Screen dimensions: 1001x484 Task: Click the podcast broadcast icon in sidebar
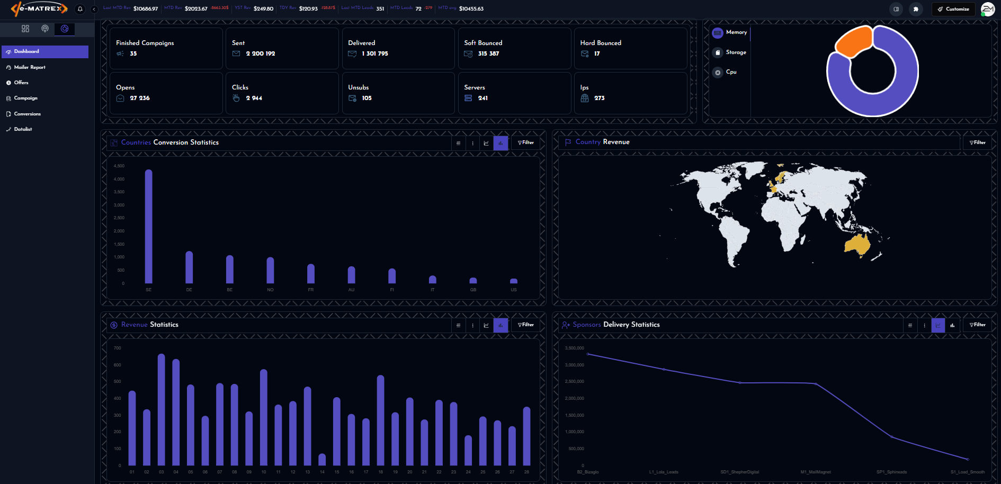[45, 29]
